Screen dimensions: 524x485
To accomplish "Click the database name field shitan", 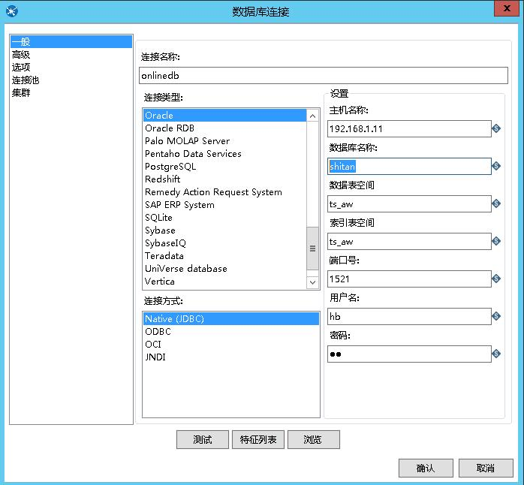I will (x=409, y=166).
